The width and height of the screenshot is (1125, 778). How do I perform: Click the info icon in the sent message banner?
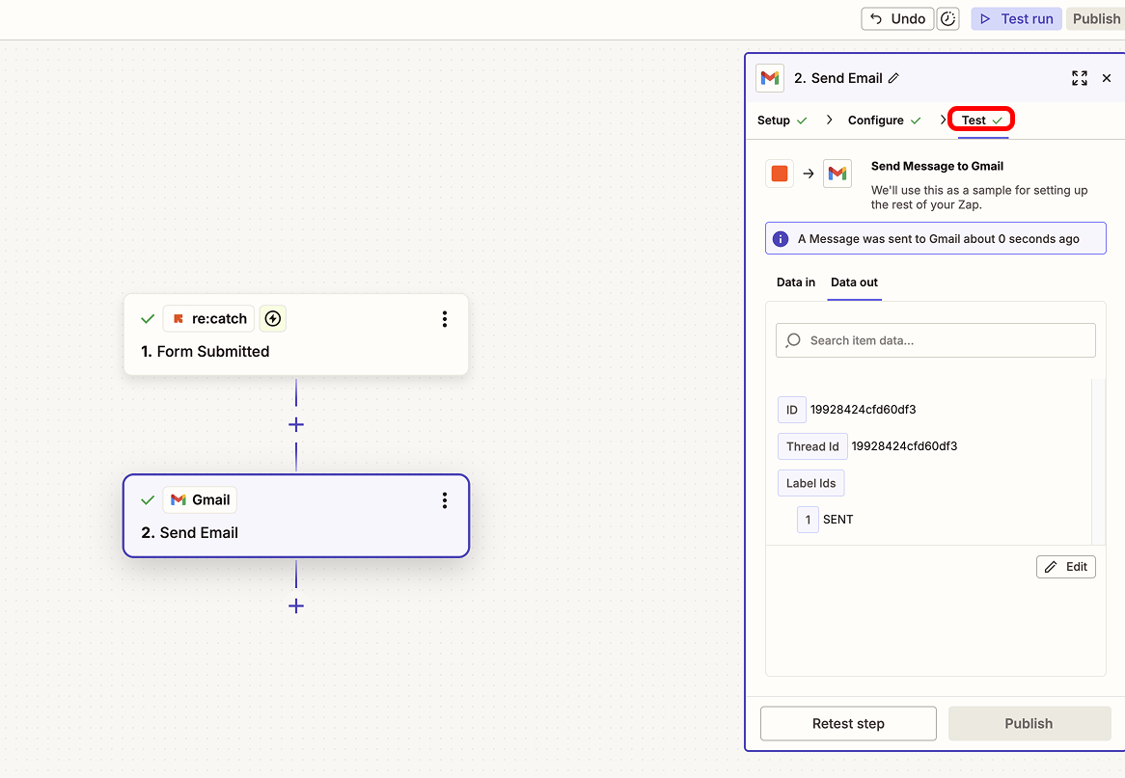(781, 239)
